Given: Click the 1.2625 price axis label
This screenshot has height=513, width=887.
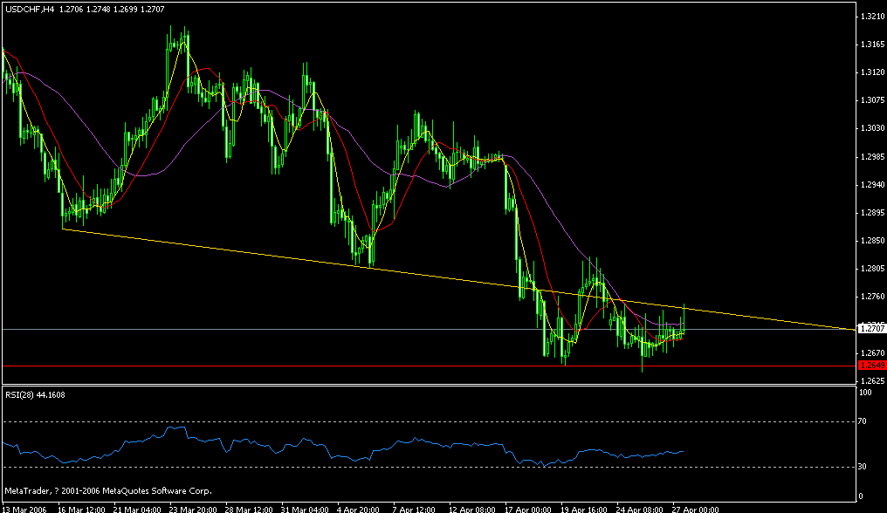Looking at the screenshot, I should 870,379.
